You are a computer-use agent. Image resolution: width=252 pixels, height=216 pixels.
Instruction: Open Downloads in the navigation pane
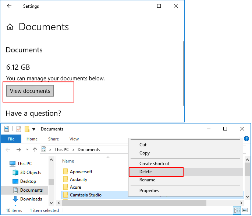click(x=31, y=199)
